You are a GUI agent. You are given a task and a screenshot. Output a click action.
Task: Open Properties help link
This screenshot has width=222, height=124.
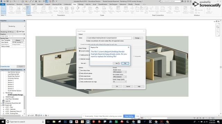5,66
